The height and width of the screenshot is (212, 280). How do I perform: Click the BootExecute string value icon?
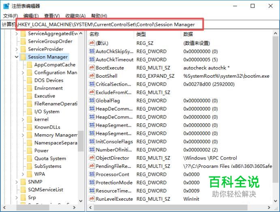(x=92, y=68)
